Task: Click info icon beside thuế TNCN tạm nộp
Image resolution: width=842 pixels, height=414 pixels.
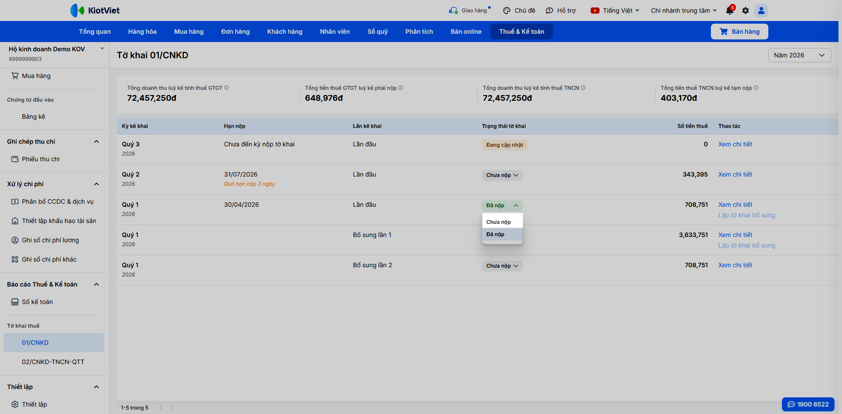Action: (x=756, y=88)
